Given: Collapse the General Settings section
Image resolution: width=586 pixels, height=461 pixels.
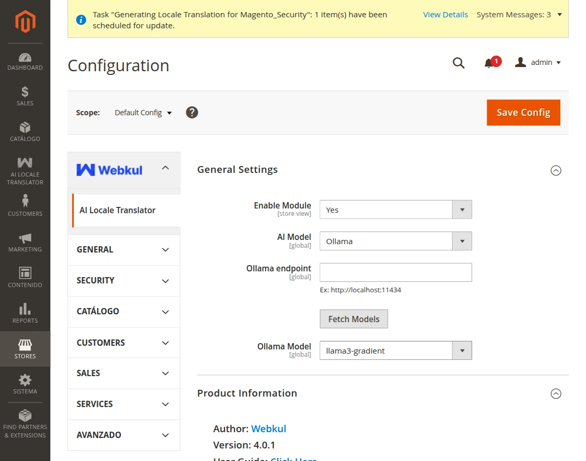Looking at the screenshot, I should point(556,170).
